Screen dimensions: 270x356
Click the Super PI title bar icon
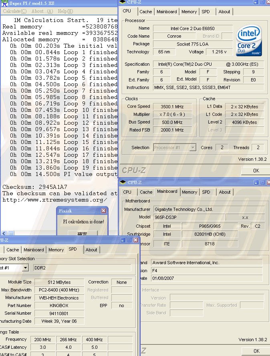click(x=4, y=3)
